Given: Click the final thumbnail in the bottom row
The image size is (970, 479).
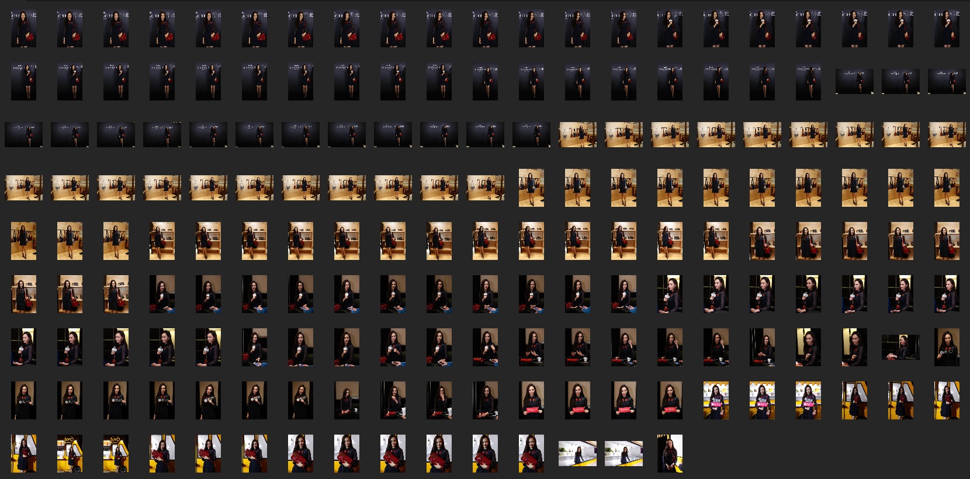Looking at the screenshot, I should coord(670,453).
